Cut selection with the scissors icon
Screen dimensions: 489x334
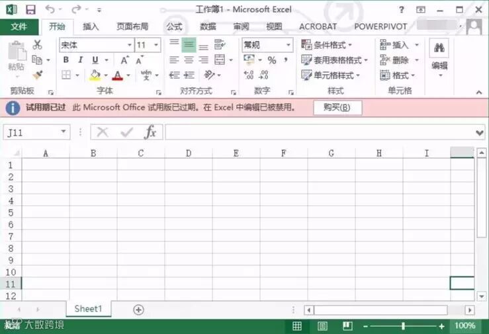[x=37, y=44]
